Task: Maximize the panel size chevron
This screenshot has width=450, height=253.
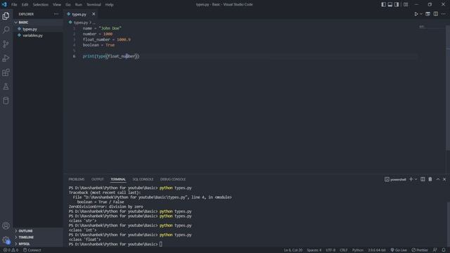Action: [438, 179]
